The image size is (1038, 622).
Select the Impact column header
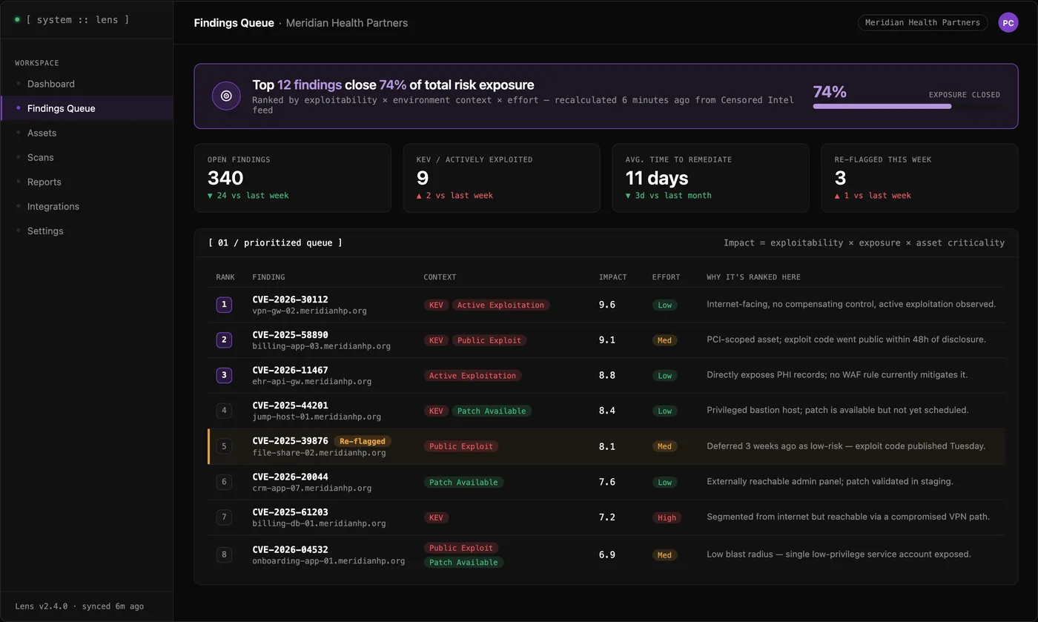tap(612, 277)
